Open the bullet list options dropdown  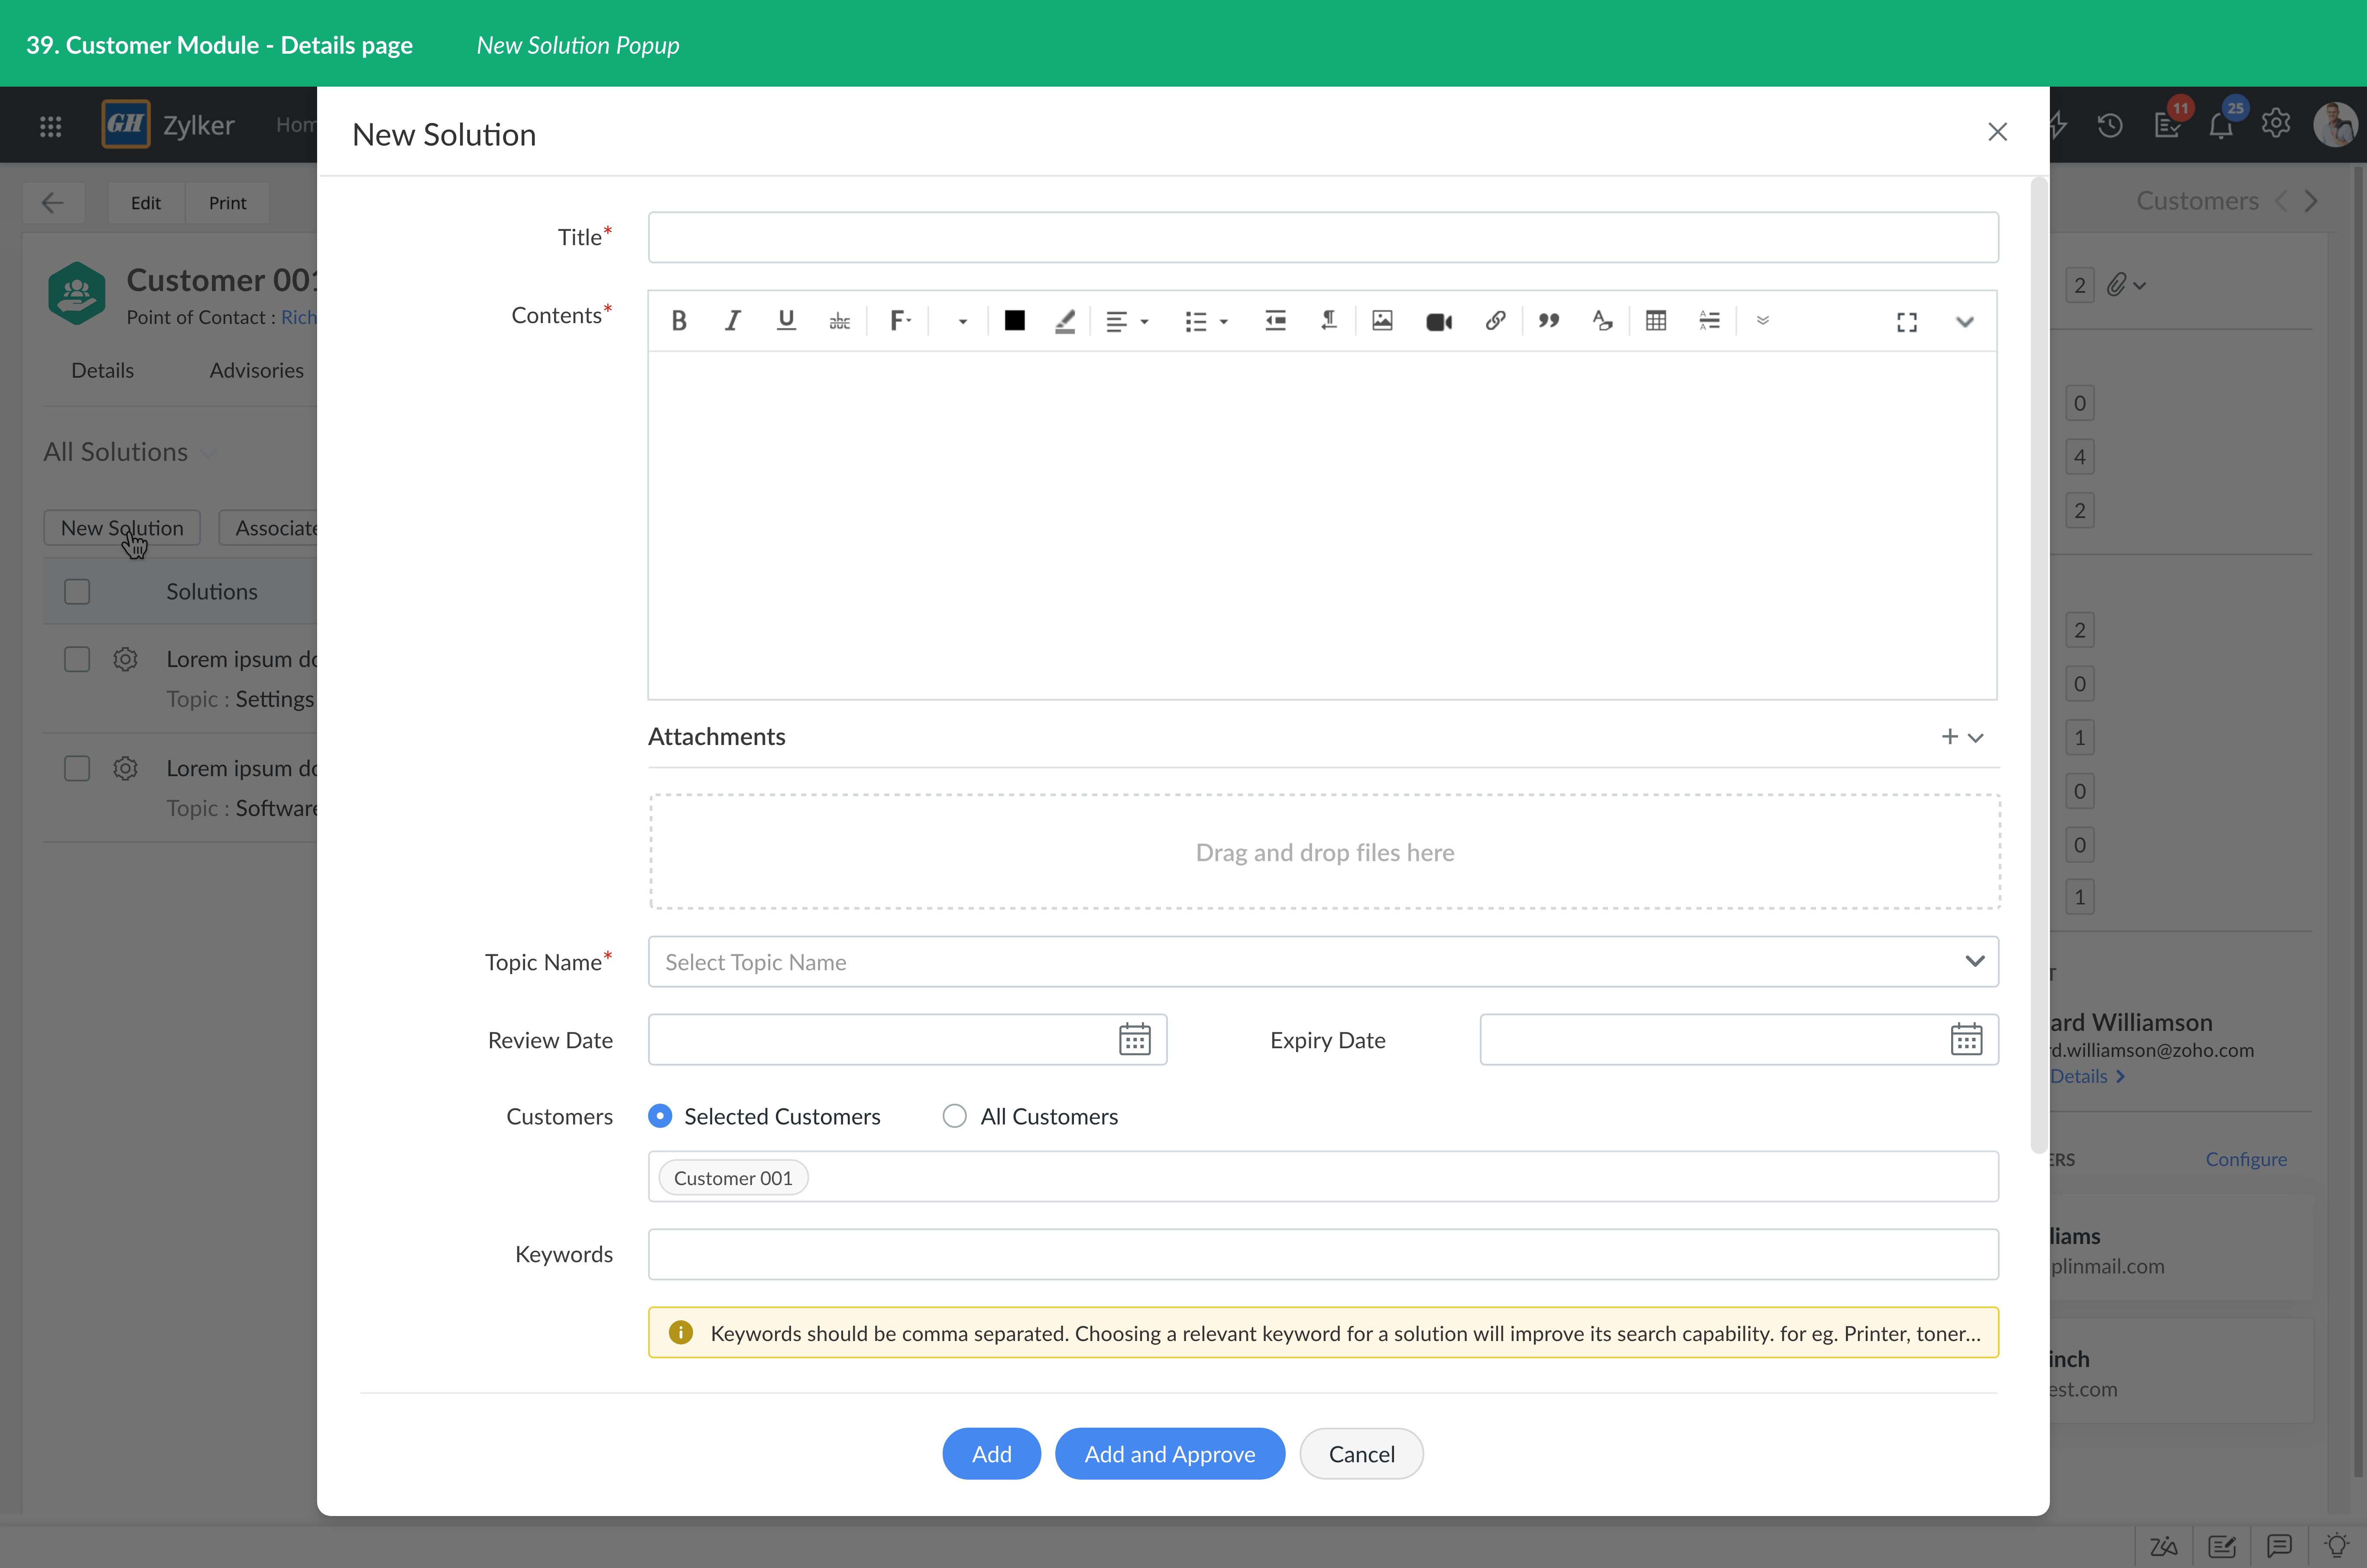click(x=1205, y=321)
